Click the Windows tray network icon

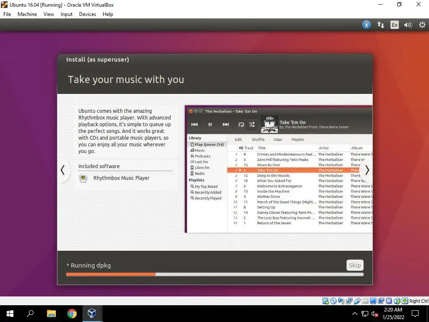[x=365, y=314]
